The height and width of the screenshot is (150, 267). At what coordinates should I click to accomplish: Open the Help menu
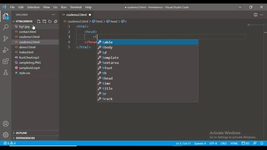click(x=88, y=7)
